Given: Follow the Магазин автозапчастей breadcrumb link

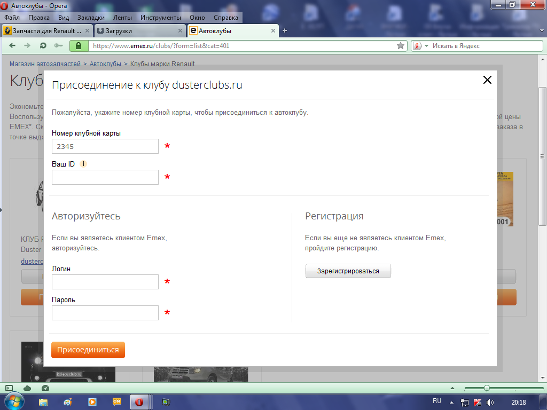Looking at the screenshot, I should pos(45,64).
